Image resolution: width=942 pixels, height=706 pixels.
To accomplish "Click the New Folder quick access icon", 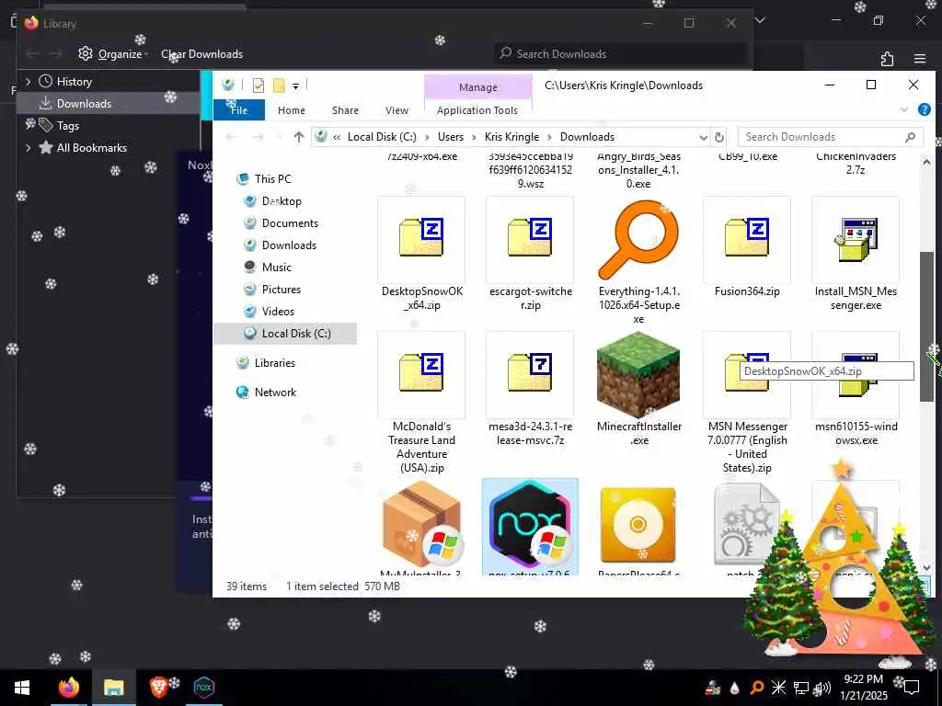I will (x=279, y=85).
